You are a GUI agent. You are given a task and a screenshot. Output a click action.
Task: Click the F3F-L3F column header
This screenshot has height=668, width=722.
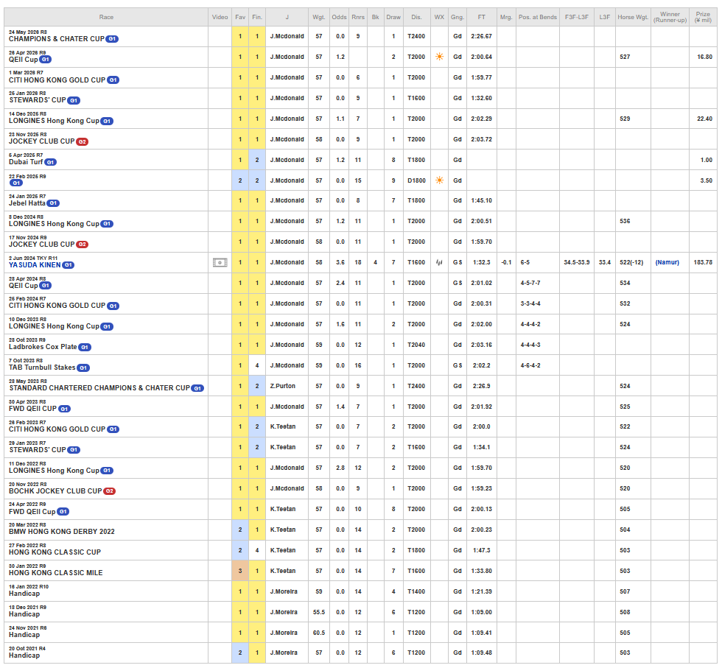pos(576,17)
